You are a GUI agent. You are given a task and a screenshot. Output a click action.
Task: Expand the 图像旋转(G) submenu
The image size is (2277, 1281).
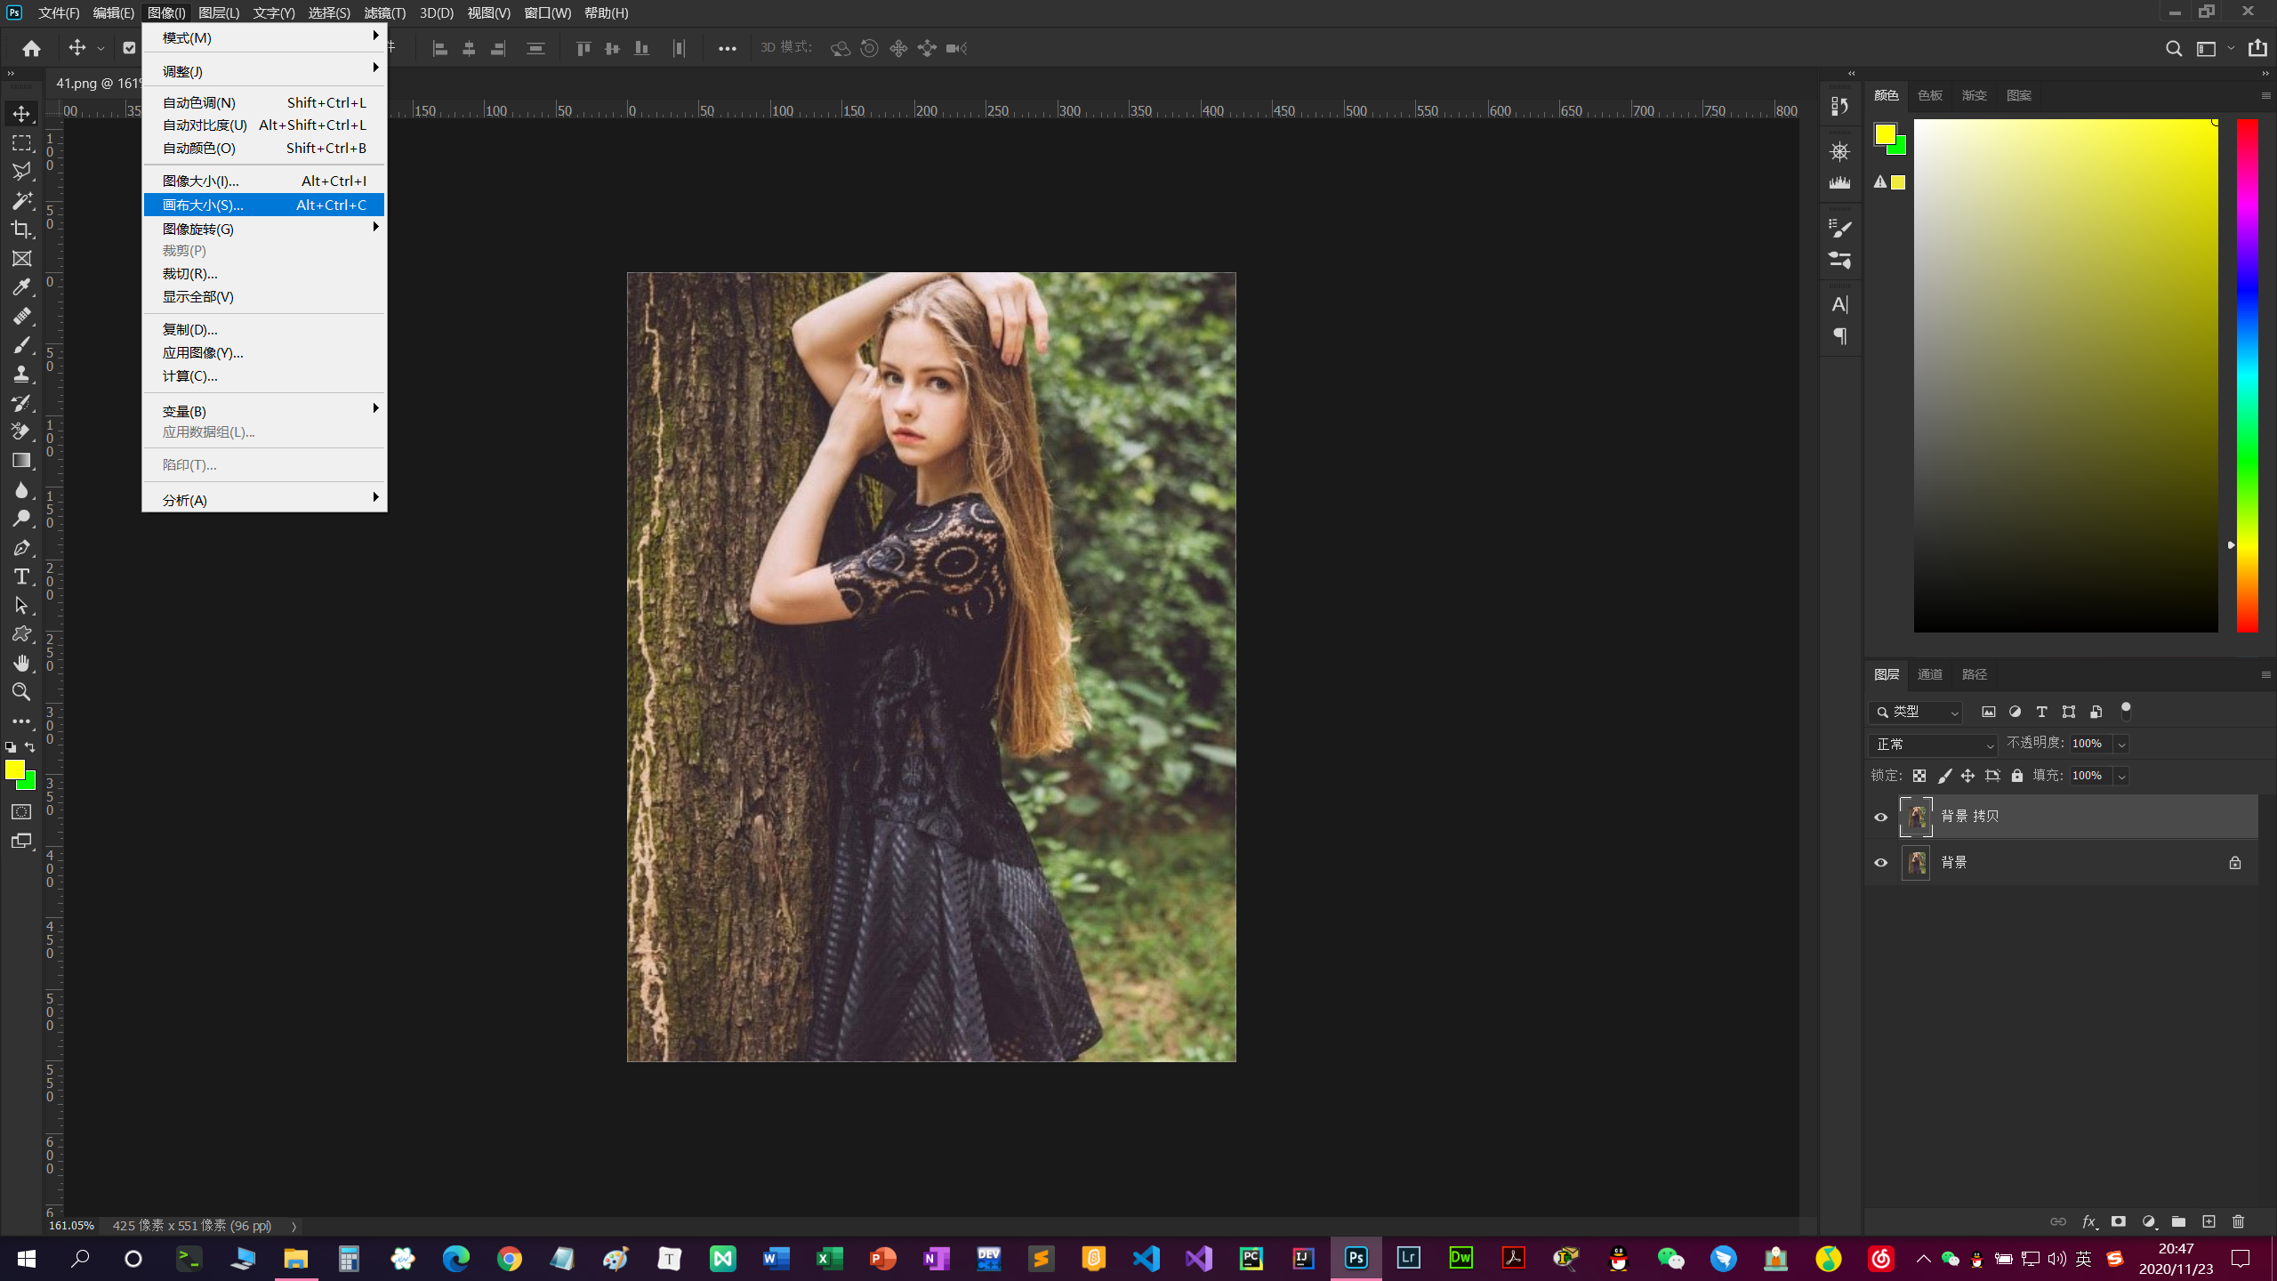point(264,229)
